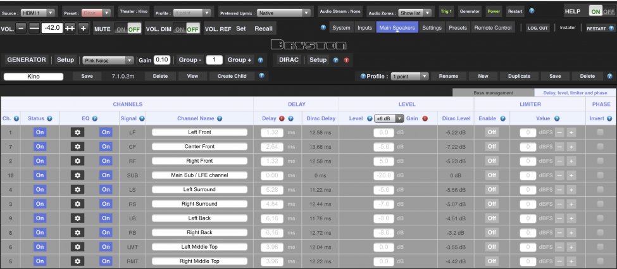
Task: Open the Preset Dirac dropdown
Action: click(97, 13)
